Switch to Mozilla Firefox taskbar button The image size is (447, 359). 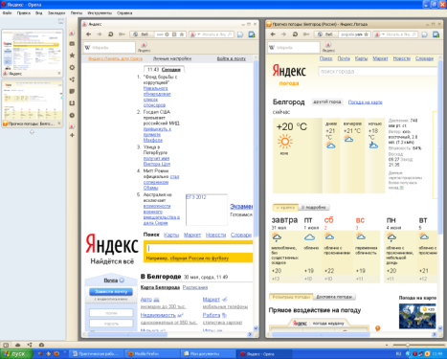(x=152, y=354)
